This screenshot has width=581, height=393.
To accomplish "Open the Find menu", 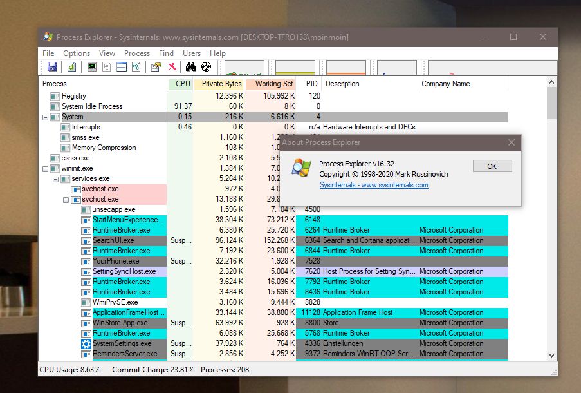I will [166, 53].
